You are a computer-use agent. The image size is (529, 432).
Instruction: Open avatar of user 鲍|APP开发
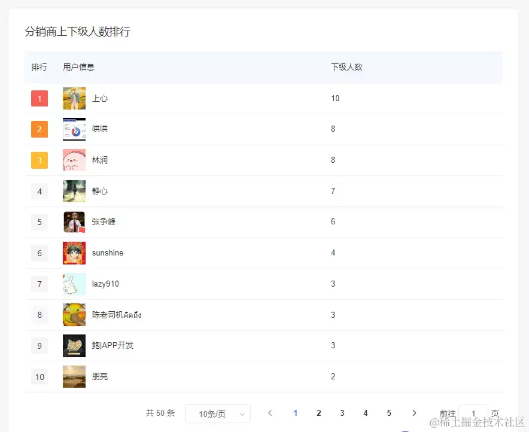click(x=74, y=346)
